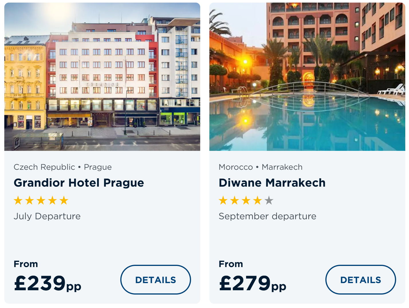409x308 pixels.
Task: Select the Grandior Hotel Prague title
Action: (x=79, y=183)
